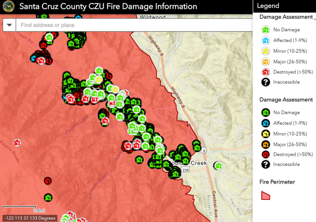Open the search source dropdown arrow
The image size is (316, 222).
click(9, 25)
